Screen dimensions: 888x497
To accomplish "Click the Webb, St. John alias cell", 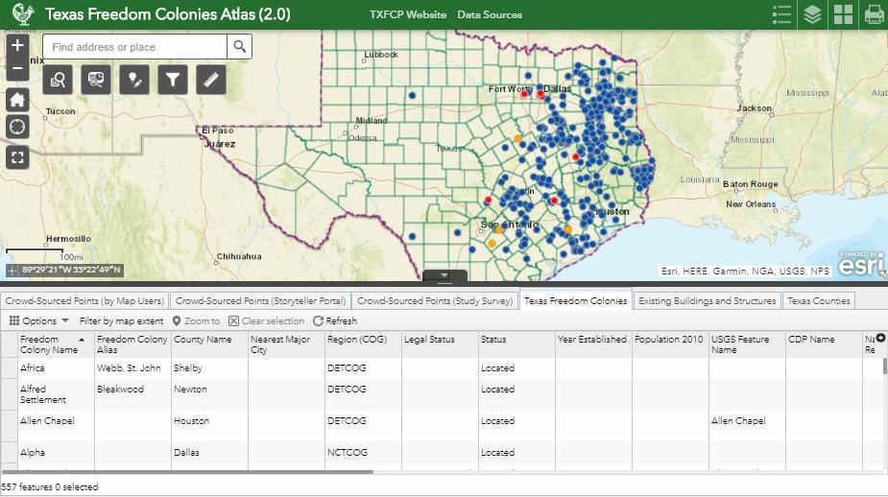I will click(132, 367).
